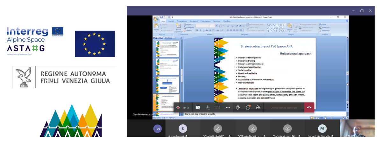Open the Sostituisci dropdown
This screenshot has height=143, width=382.
pos(325,28)
